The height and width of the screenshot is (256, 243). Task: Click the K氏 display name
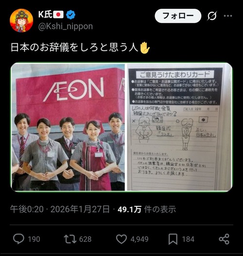pyautogui.click(x=45, y=15)
